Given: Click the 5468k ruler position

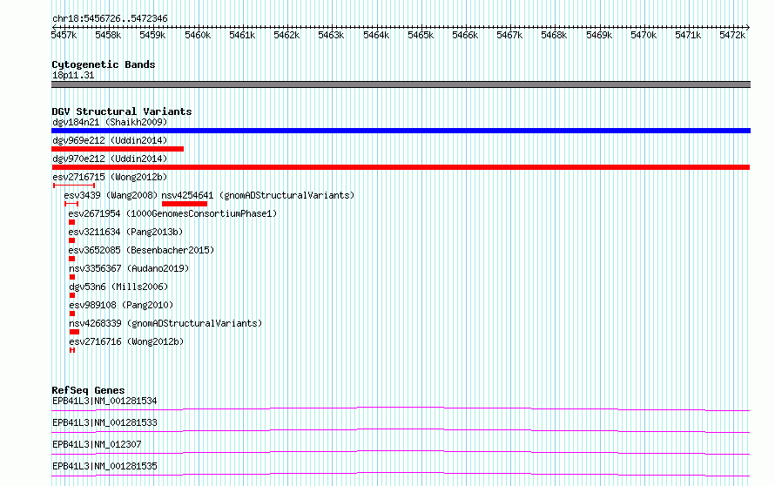Looking at the screenshot, I should point(554,35).
